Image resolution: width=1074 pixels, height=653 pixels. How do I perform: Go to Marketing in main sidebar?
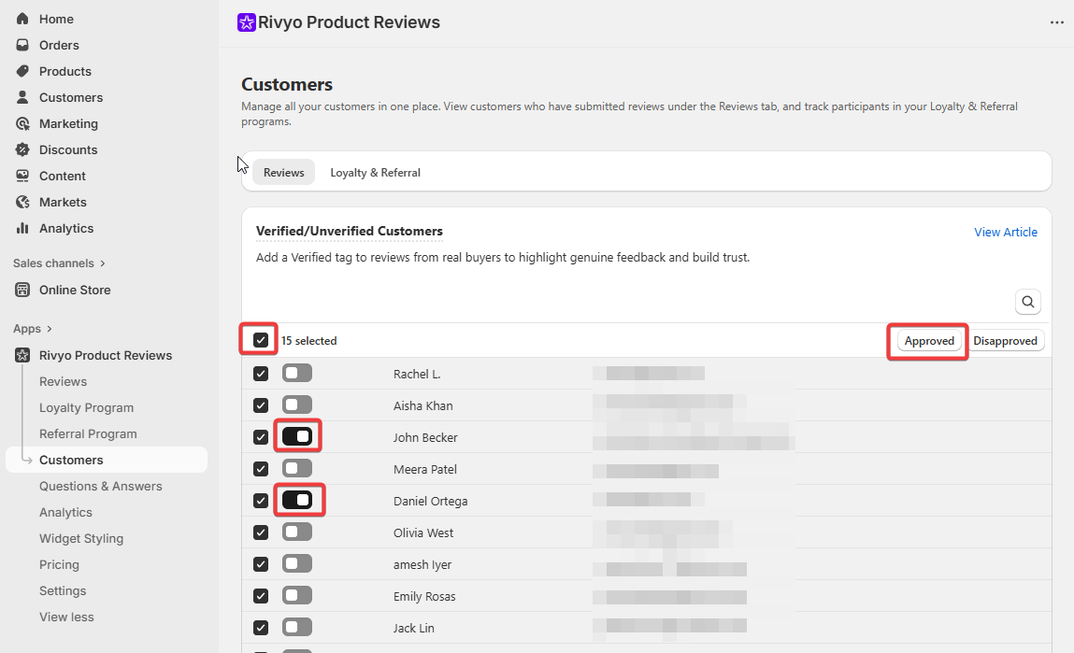coord(68,124)
